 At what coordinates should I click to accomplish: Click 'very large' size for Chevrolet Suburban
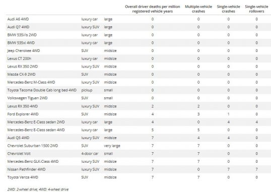pyautogui.click(x=112, y=146)
